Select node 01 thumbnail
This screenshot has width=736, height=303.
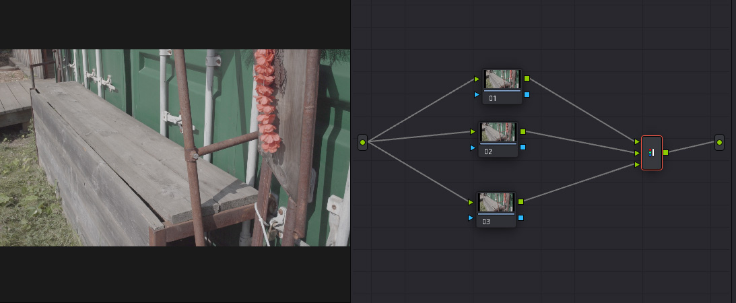(502, 79)
